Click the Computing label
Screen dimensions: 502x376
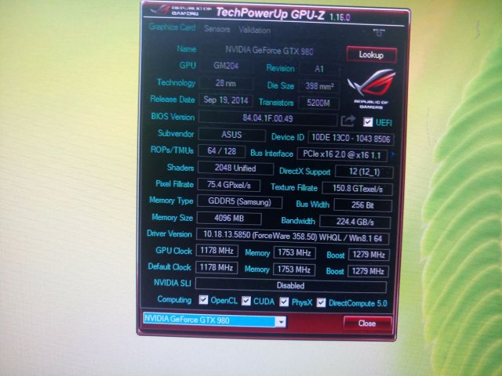174,299
